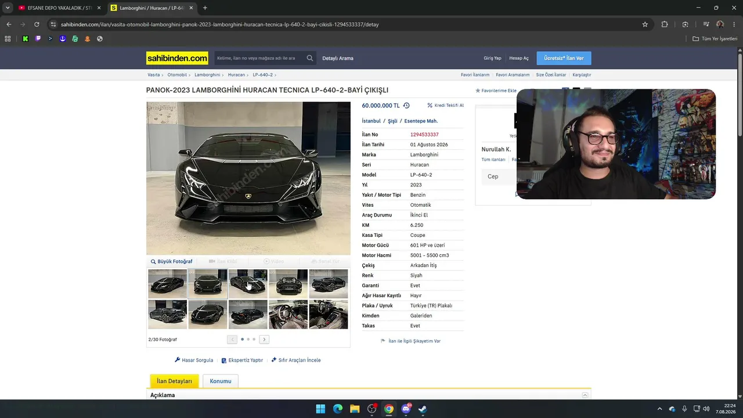Add listing with Favorilerime Ekle
Screen dimensions: 743x418
point(496,91)
